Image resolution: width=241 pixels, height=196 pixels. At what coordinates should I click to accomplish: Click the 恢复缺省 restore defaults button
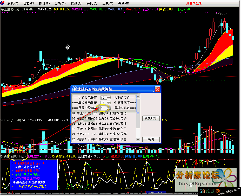tap(151, 118)
